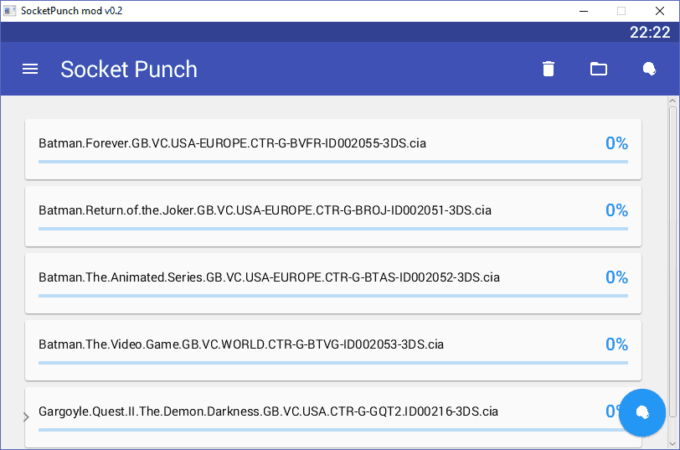Tap the floating blue punch button

(x=641, y=412)
